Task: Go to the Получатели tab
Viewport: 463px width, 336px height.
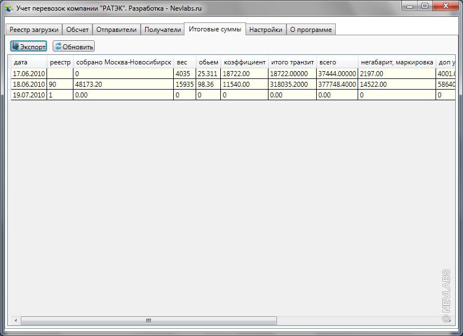Action: 163,30
